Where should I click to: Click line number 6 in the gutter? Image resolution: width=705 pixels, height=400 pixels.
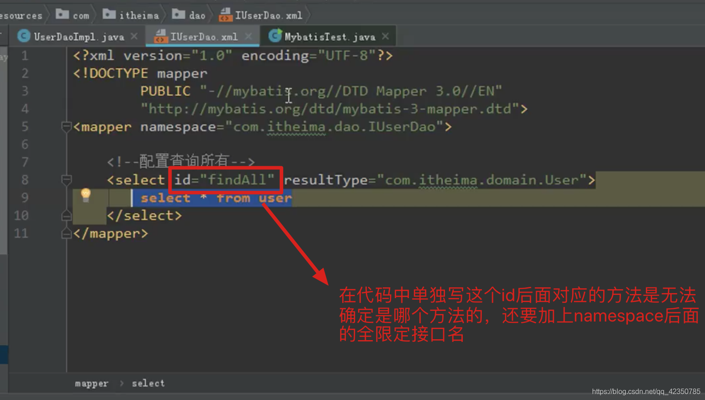[25, 145]
